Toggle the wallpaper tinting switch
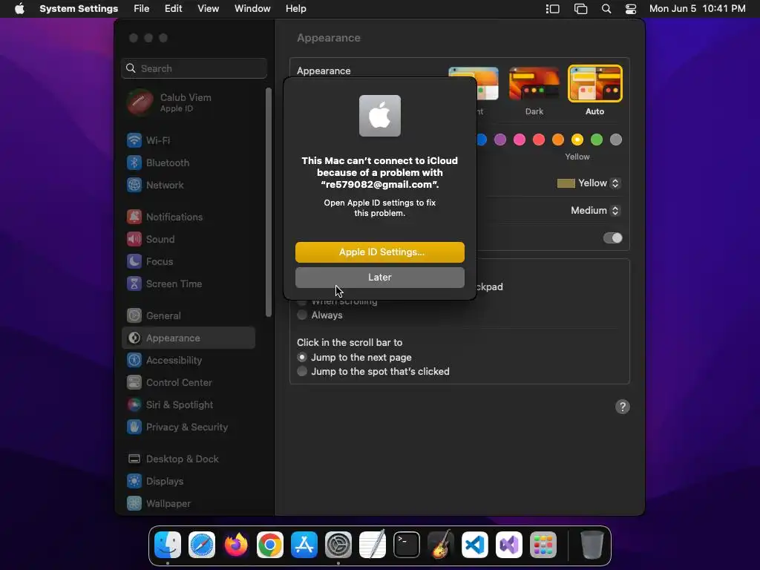The height and width of the screenshot is (570, 760). 612,238
